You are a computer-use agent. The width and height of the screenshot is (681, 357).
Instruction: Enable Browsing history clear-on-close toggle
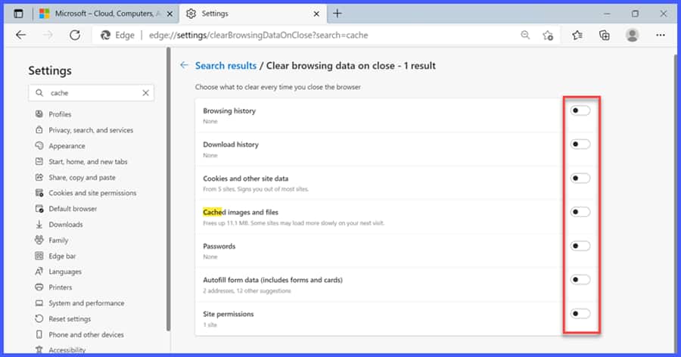580,110
